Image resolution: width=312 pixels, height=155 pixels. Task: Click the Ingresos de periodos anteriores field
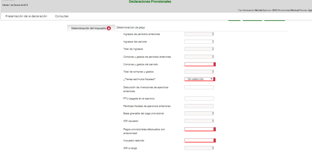tap(199, 34)
